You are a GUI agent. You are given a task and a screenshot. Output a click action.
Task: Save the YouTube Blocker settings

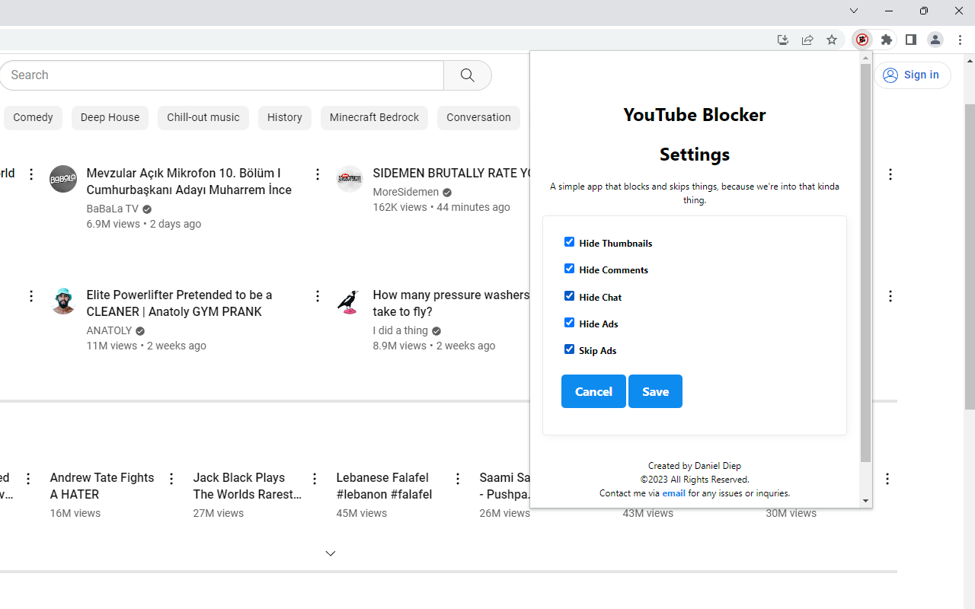tap(655, 391)
